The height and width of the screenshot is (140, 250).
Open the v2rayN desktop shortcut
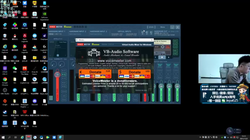[x=15, y=91]
